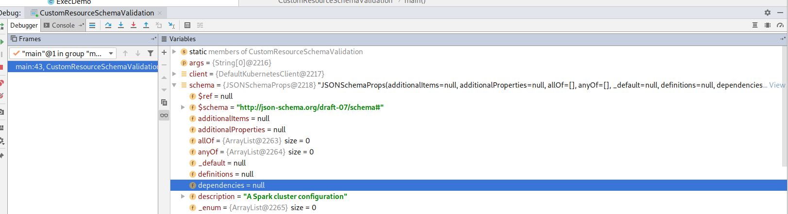Select the main:43 stack frame
The image size is (788, 214).
[83, 67]
